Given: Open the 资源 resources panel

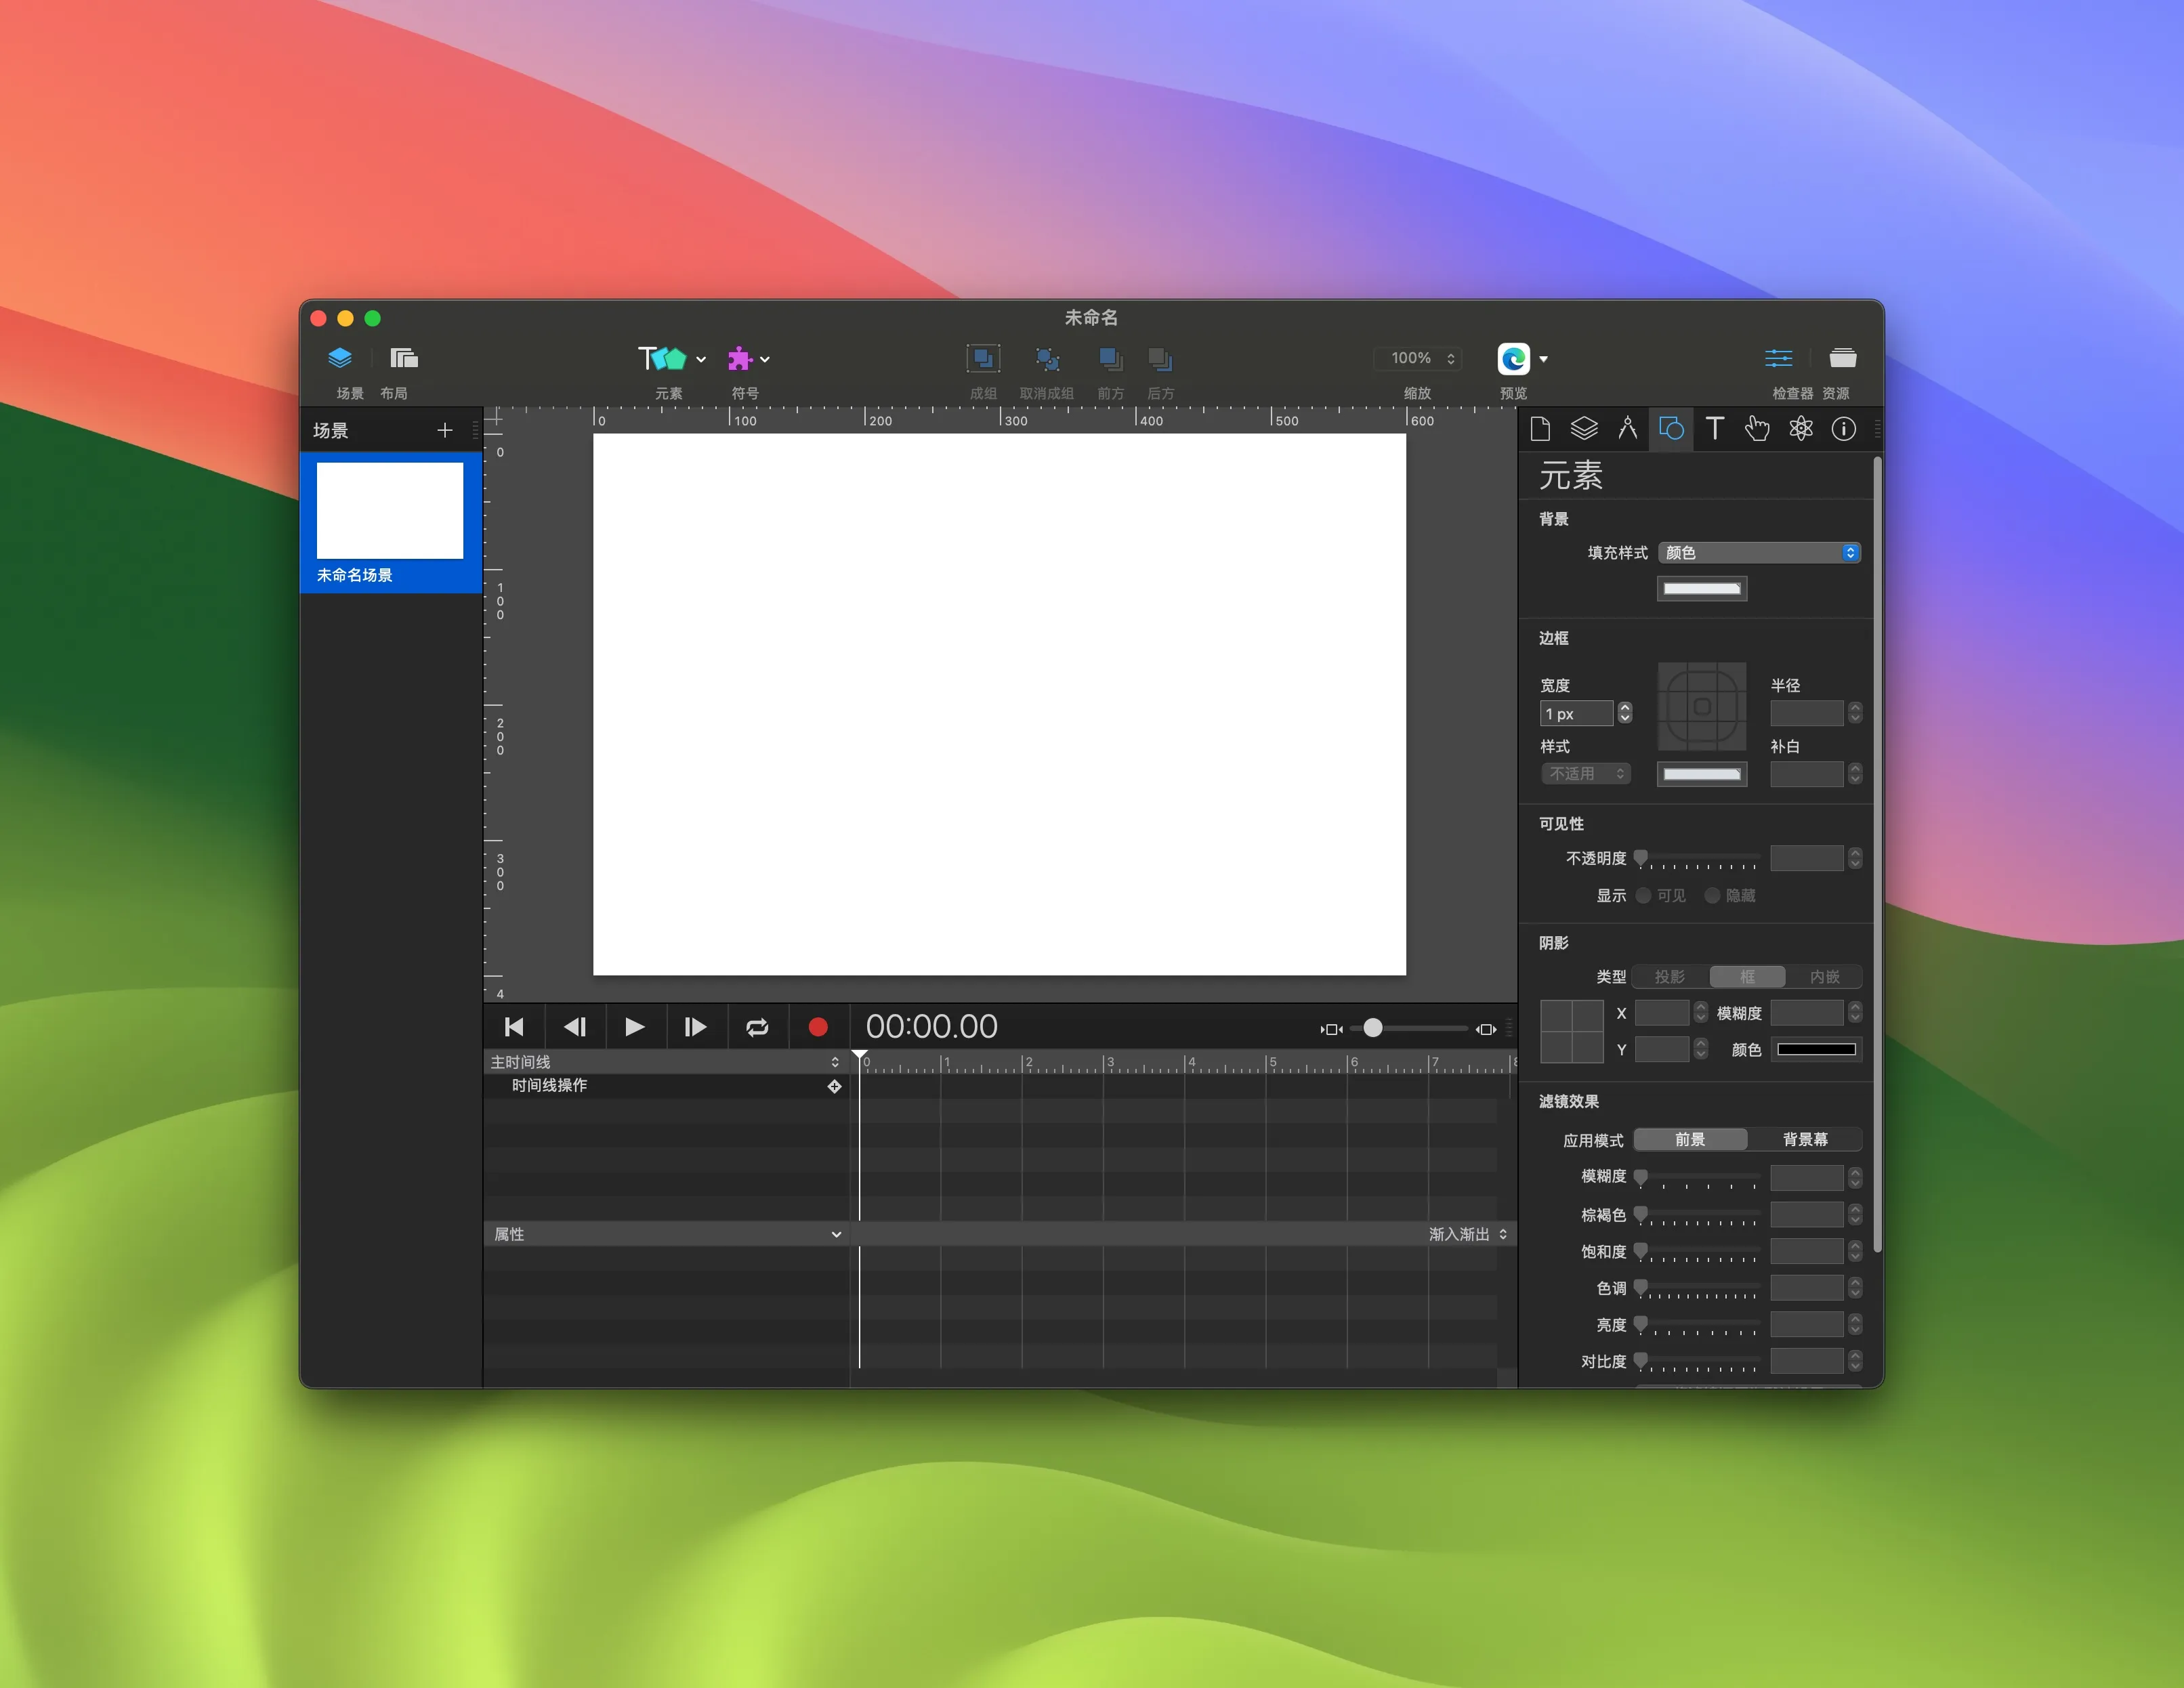Looking at the screenshot, I should pos(1843,358).
